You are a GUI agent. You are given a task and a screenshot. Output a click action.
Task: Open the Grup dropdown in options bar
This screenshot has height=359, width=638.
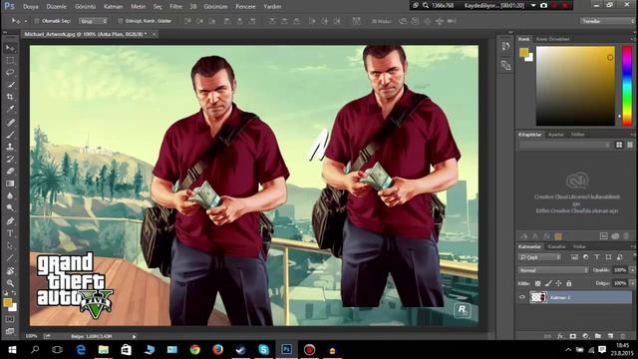[x=93, y=21]
